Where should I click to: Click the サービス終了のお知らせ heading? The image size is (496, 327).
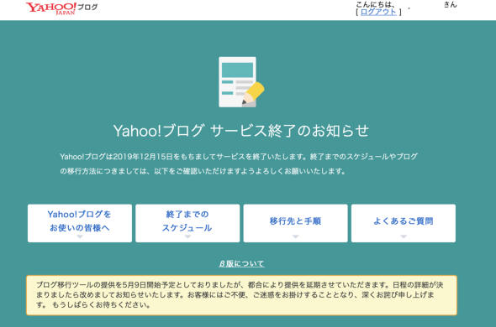241,131
